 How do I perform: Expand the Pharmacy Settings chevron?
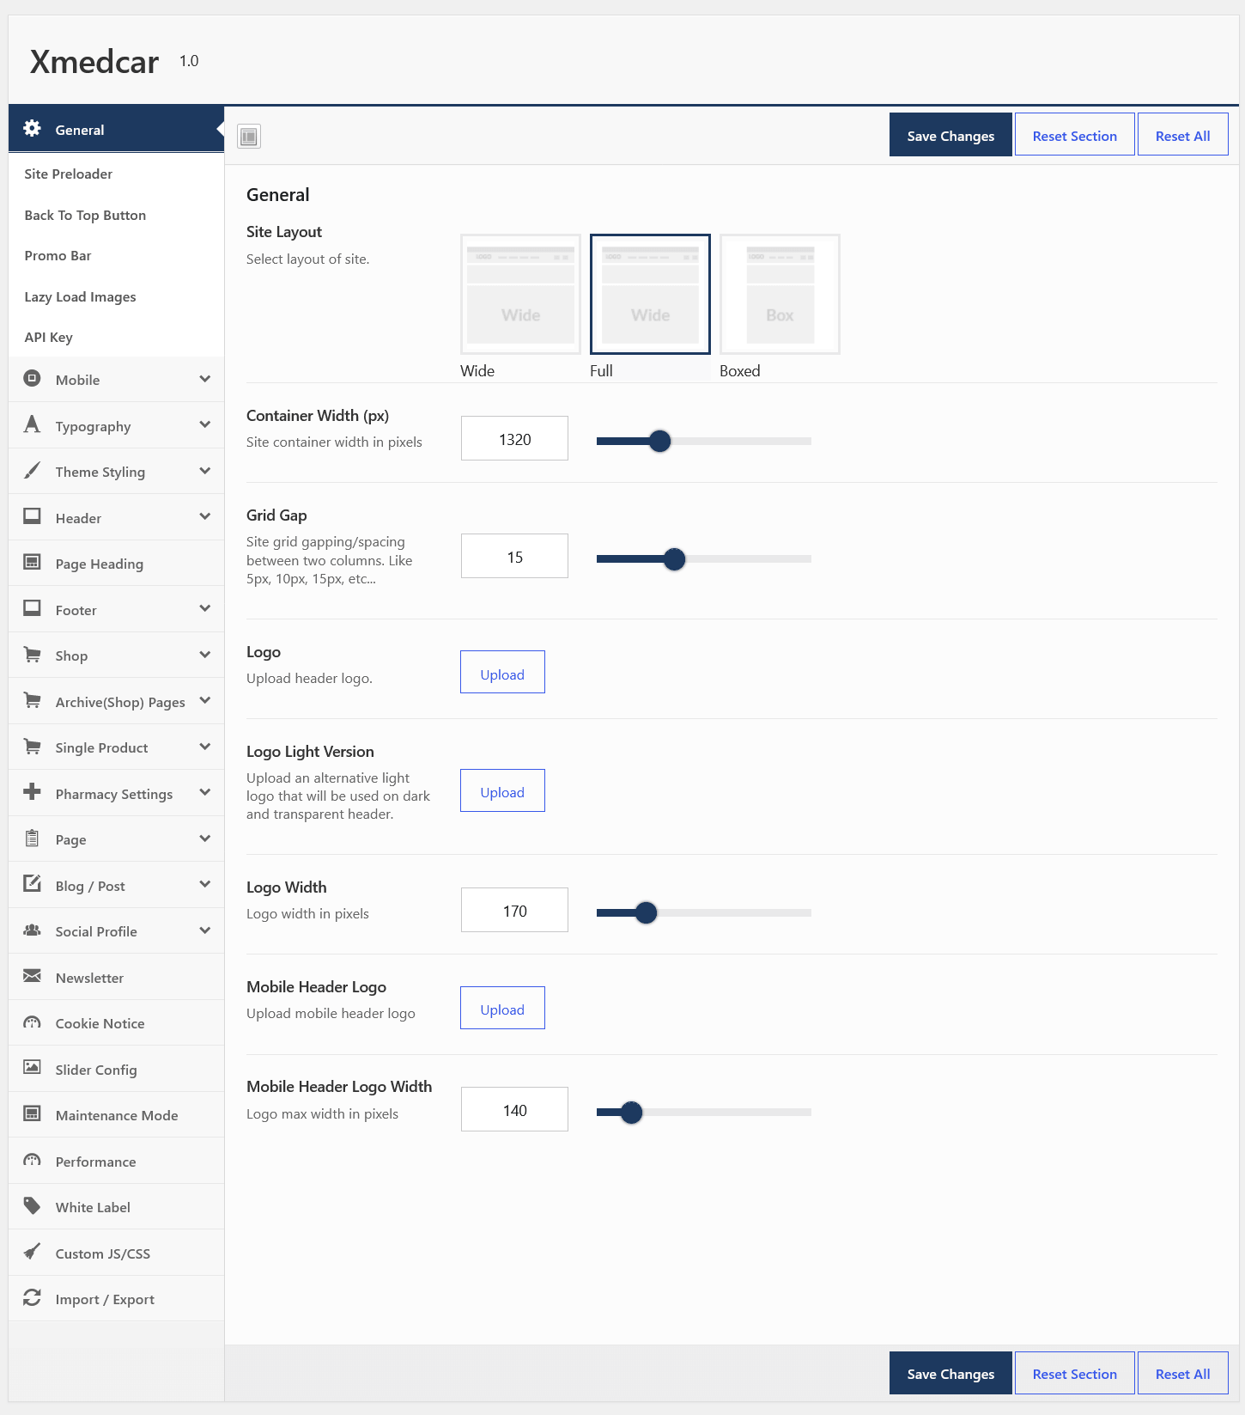tap(204, 792)
